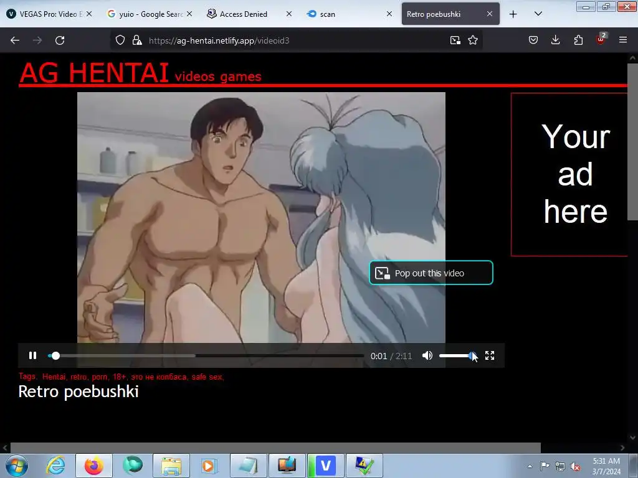Open the uBlock Origin extension icon
The image size is (638, 478).
tap(601, 39)
